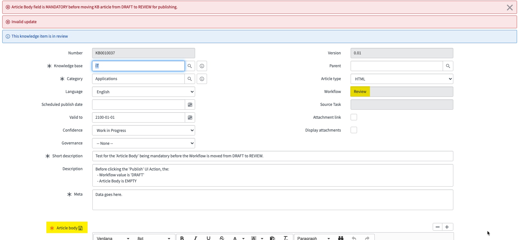The height and width of the screenshot is (240, 519).
Task: Expand article body editor with plus button
Action: (447, 227)
